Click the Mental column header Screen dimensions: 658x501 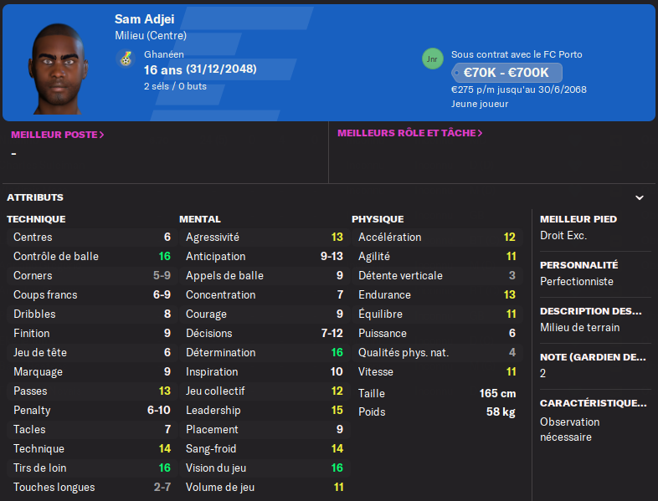tap(200, 219)
